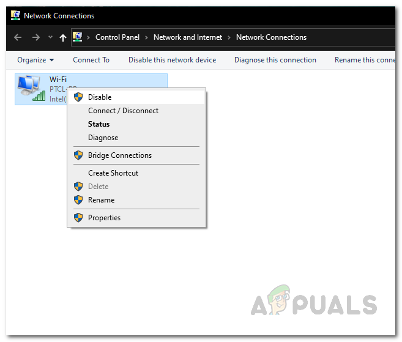Click Diagnose this connection

275,60
